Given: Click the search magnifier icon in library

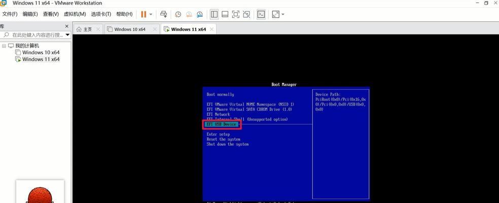Looking at the screenshot, I should [7, 35].
